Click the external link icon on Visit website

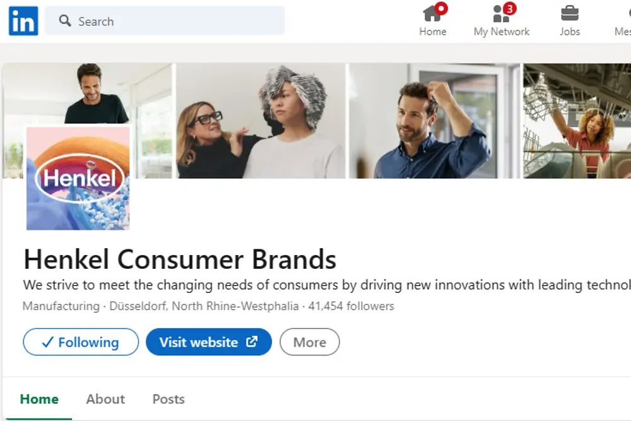coord(252,342)
